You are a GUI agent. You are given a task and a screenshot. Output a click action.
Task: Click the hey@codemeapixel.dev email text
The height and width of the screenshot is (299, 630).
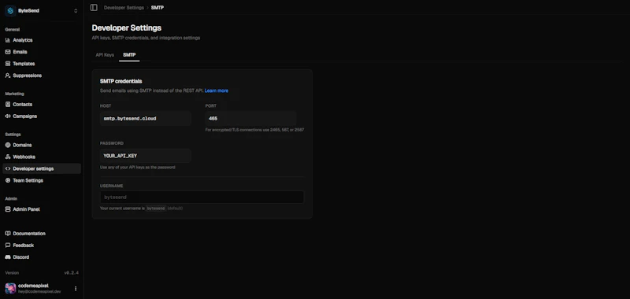click(39, 292)
